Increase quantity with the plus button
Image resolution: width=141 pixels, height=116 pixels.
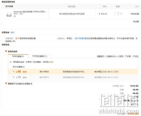pos(121,14)
